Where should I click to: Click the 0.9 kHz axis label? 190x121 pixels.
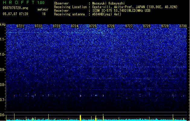(3, 70)
